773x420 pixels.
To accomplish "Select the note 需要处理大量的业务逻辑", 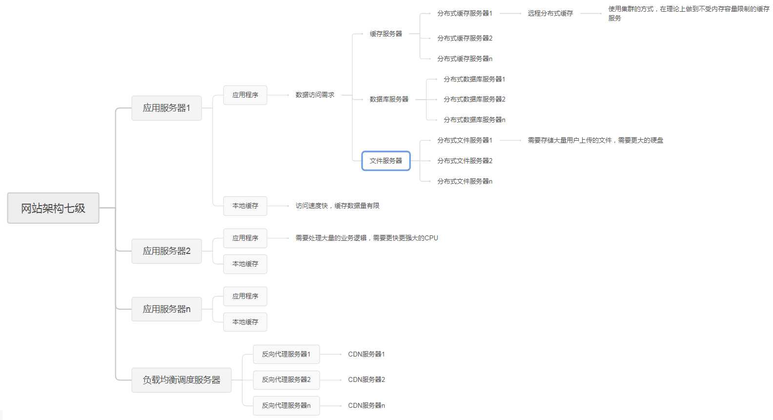I will click(x=366, y=238).
